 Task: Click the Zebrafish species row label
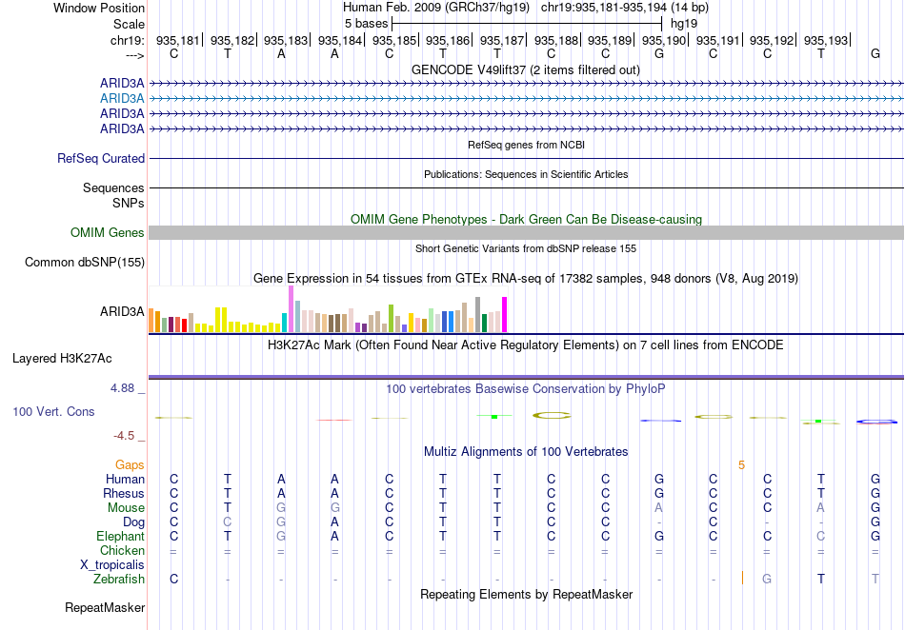119,580
